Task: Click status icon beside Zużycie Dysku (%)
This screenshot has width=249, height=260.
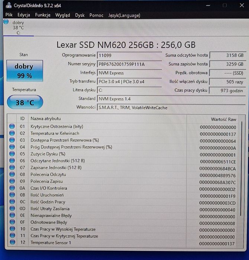Action: [12, 154]
